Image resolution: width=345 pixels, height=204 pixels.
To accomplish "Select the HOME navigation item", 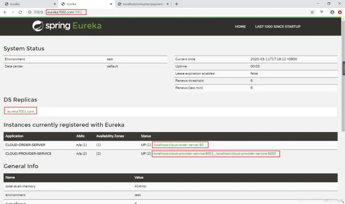I will [240, 27].
